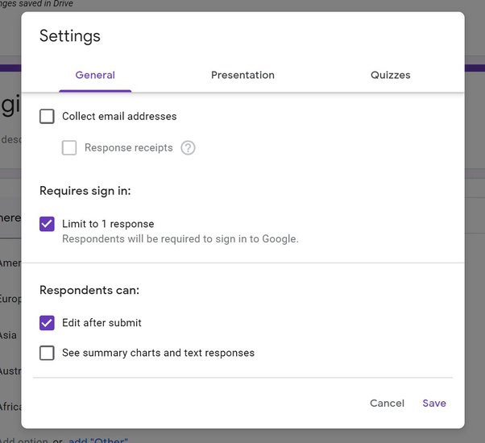
Task: Select the General settings tab
Action: (x=95, y=75)
